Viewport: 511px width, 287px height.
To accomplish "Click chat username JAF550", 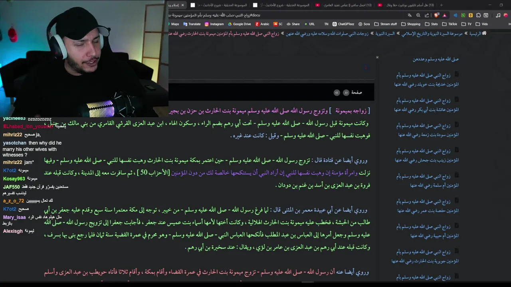I will point(11,187).
